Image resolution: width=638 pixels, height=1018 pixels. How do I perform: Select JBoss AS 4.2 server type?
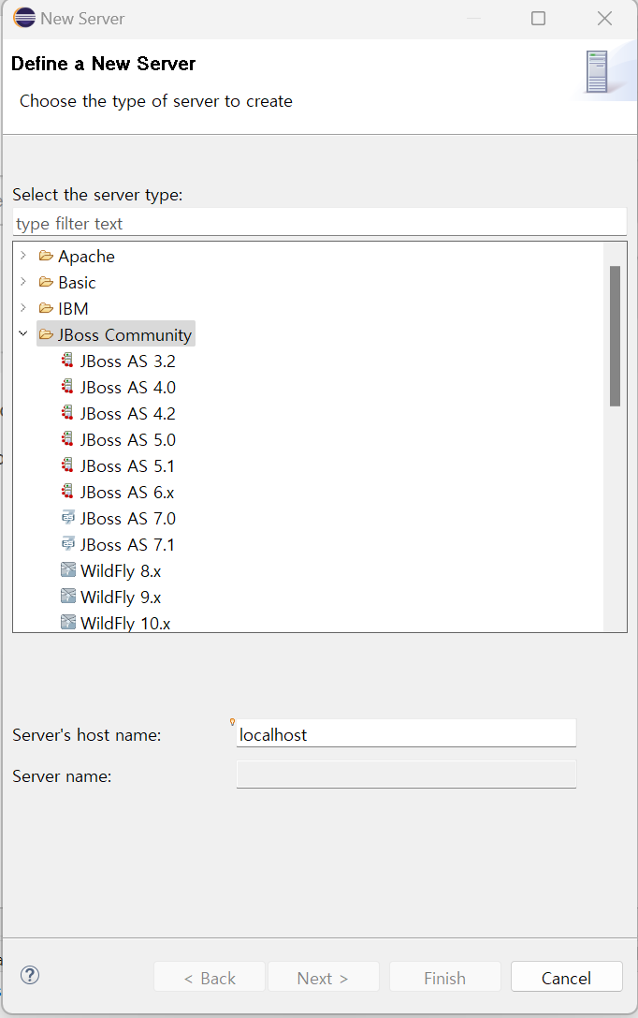pos(128,414)
